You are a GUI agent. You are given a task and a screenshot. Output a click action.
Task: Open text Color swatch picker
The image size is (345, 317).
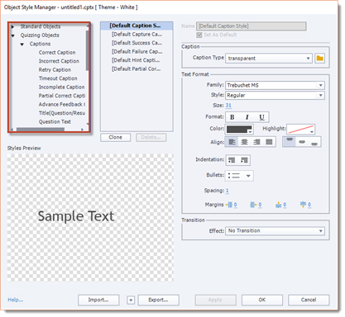pos(239,129)
